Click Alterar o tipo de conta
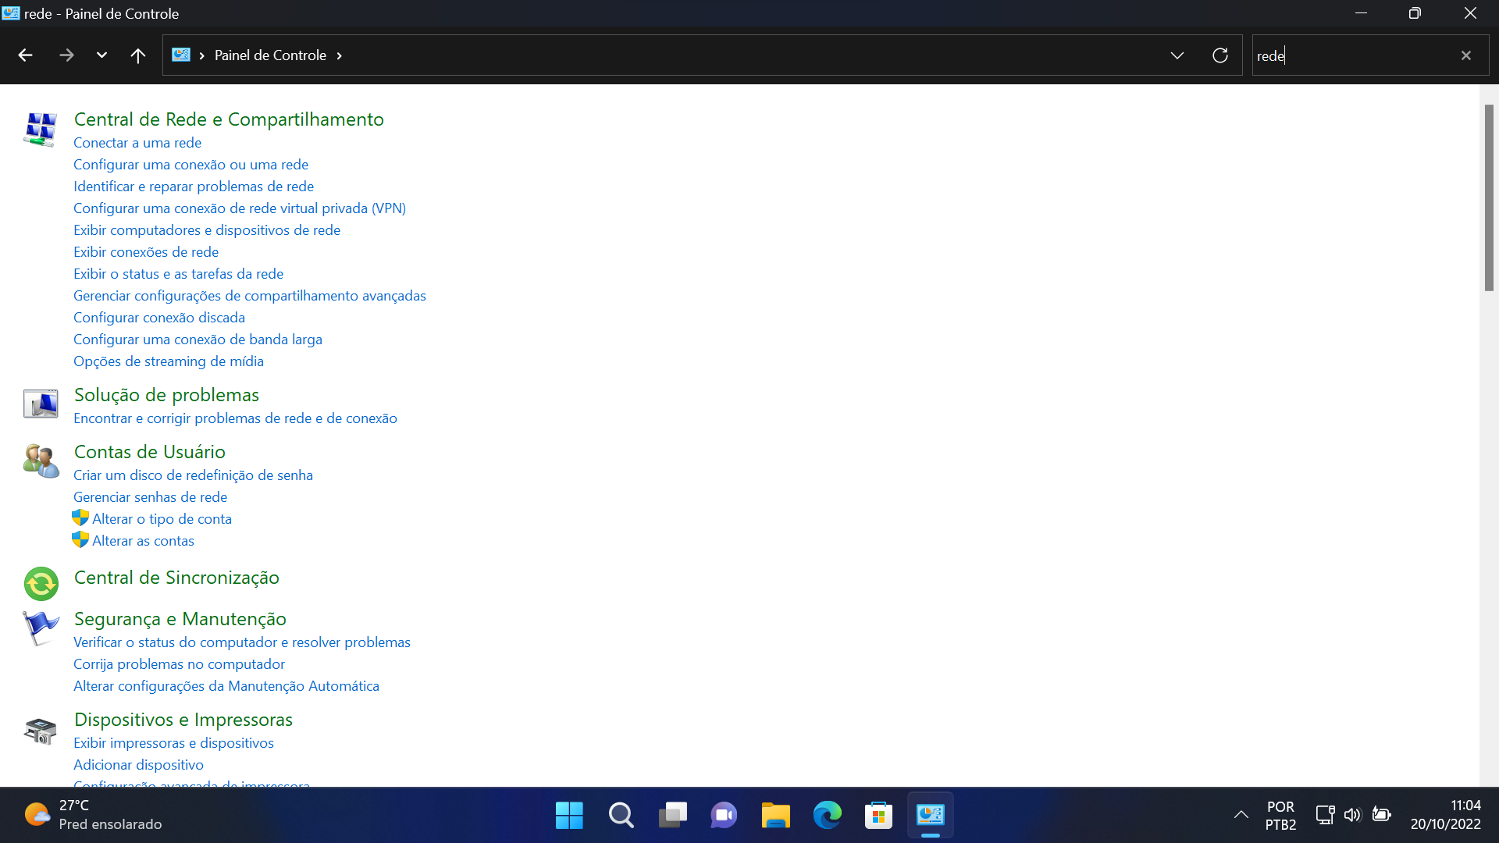This screenshot has width=1499, height=843. coord(162,519)
